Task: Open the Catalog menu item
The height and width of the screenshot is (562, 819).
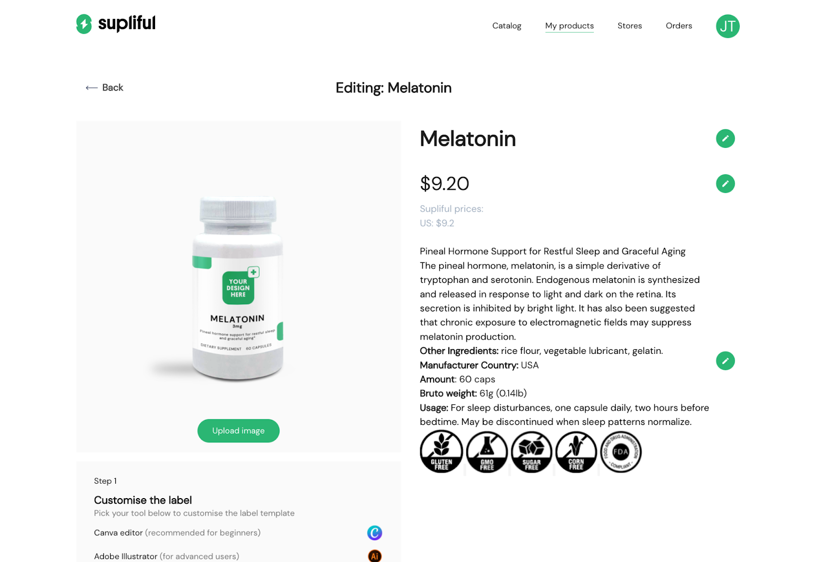Action: pos(507,26)
